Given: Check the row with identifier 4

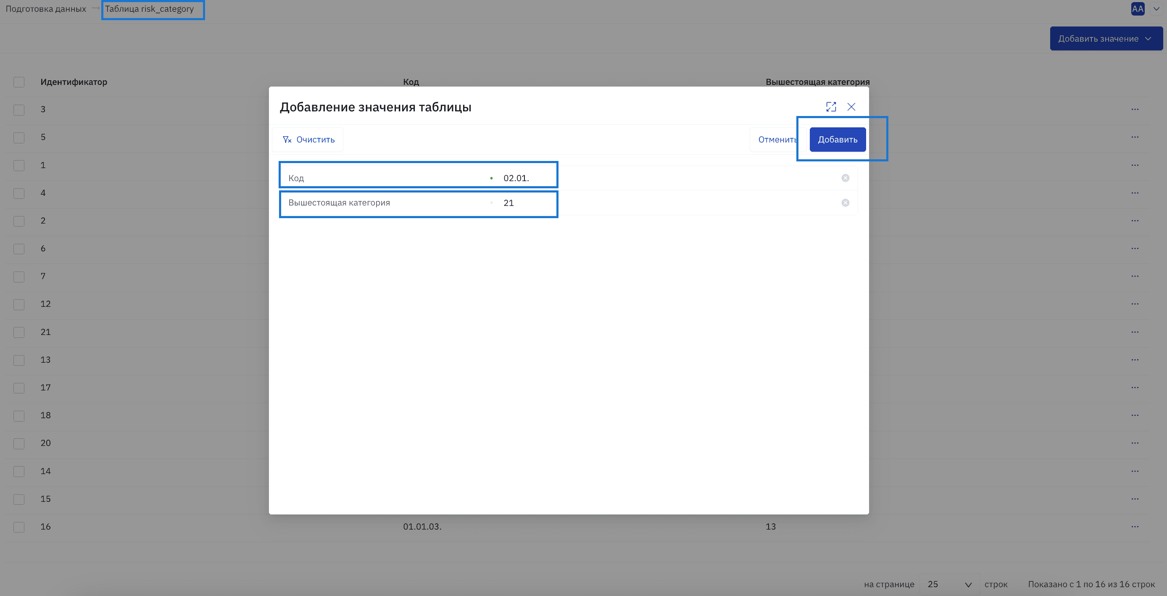Looking at the screenshot, I should (19, 193).
